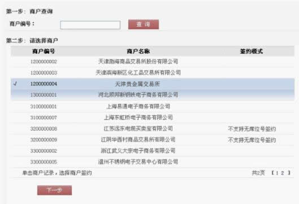Select merchant number 1200000003

44,73
